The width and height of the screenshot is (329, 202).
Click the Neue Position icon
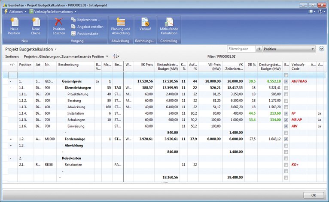point(14,22)
